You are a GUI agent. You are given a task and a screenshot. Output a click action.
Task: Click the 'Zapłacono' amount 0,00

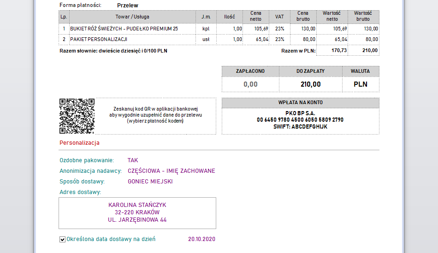(x=250, y=84)
